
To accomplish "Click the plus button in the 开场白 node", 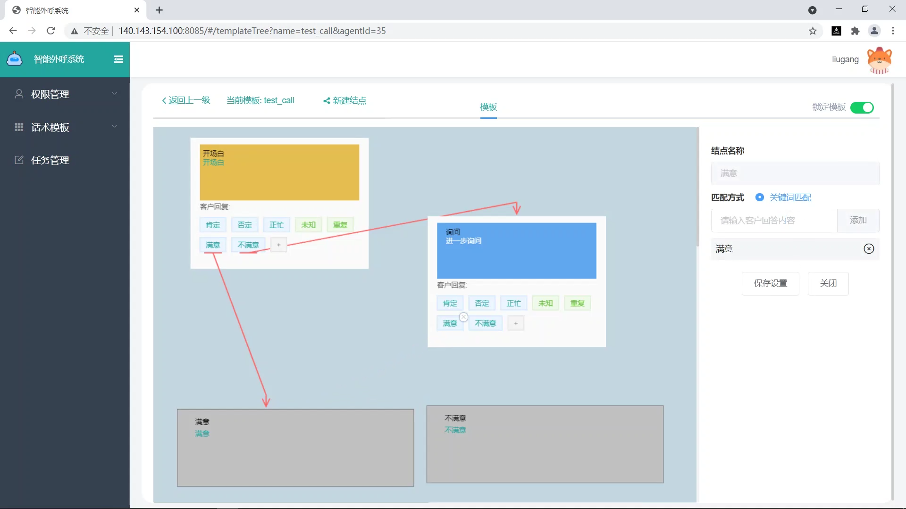I will (278, 245).
